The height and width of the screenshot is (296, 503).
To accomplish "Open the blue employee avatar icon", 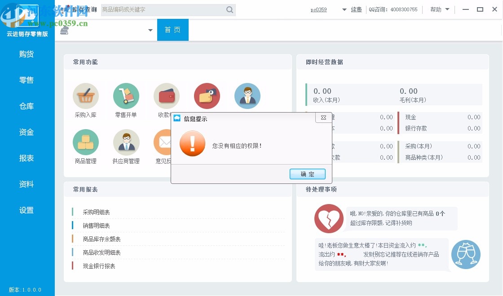I will 247,96.
